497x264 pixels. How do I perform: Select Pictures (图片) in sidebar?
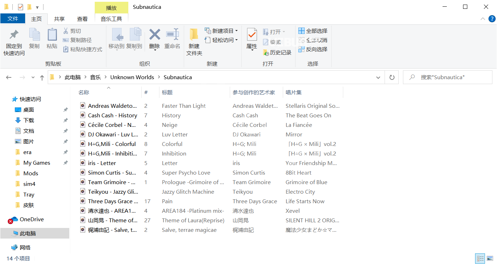(29, 142)
